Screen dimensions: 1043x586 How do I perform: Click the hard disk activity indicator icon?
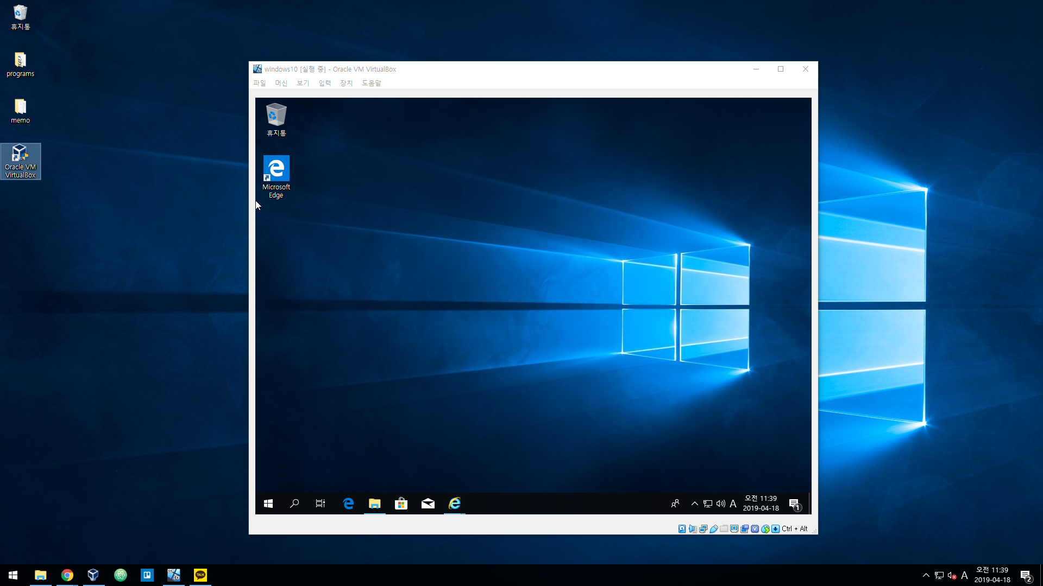pyautogui.click(x=682, y=528)
